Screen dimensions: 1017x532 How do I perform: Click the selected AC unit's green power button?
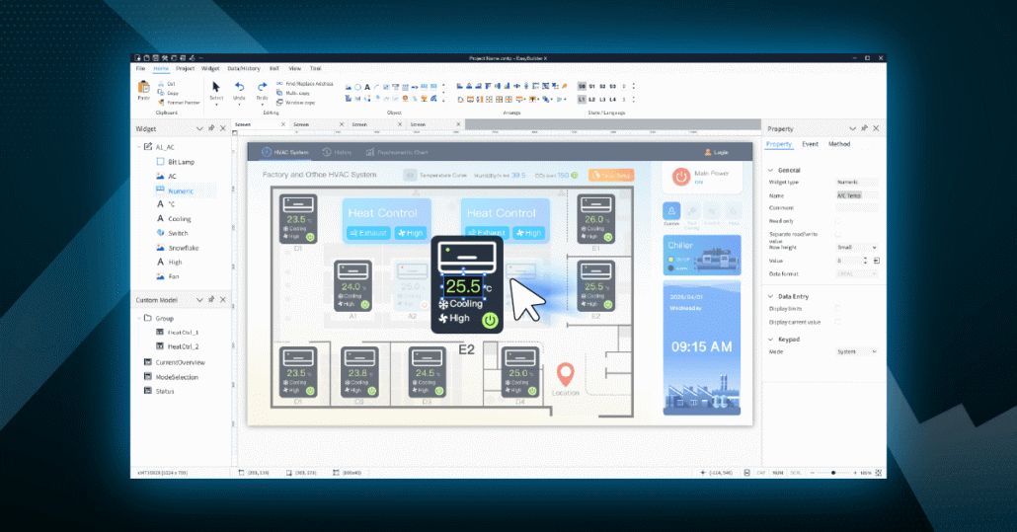pos(490,320)
